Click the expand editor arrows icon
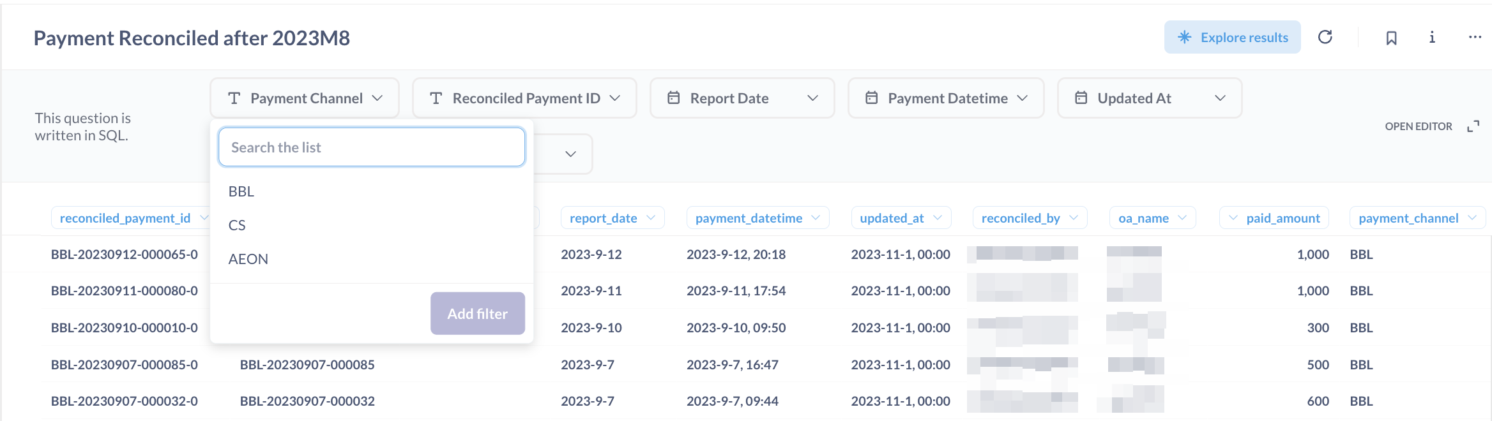 tap(1473, 126)
